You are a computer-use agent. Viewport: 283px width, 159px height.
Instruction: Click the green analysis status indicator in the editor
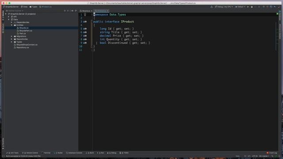coord(277,14)
